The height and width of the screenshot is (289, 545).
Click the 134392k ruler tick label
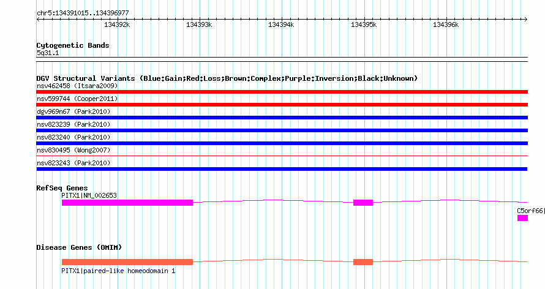point(117,24)
